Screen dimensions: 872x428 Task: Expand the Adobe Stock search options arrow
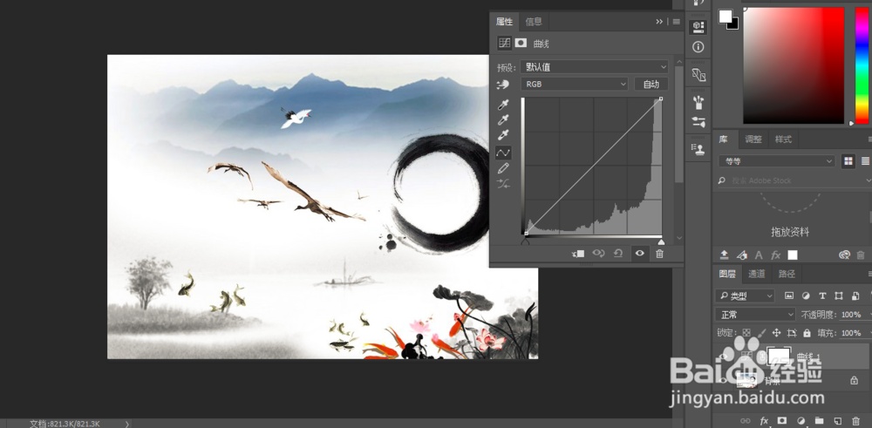[869, 180]
